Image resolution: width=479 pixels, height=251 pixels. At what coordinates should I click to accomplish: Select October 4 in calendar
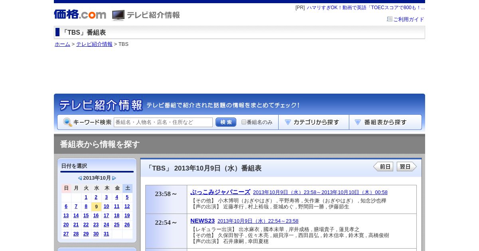(117, 197)
